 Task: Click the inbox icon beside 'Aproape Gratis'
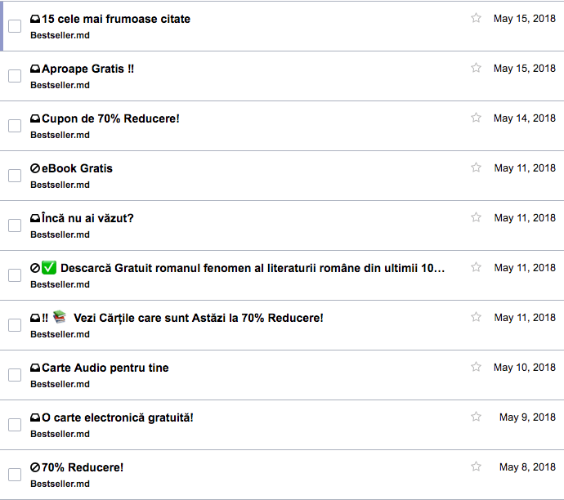pos(35,69)
